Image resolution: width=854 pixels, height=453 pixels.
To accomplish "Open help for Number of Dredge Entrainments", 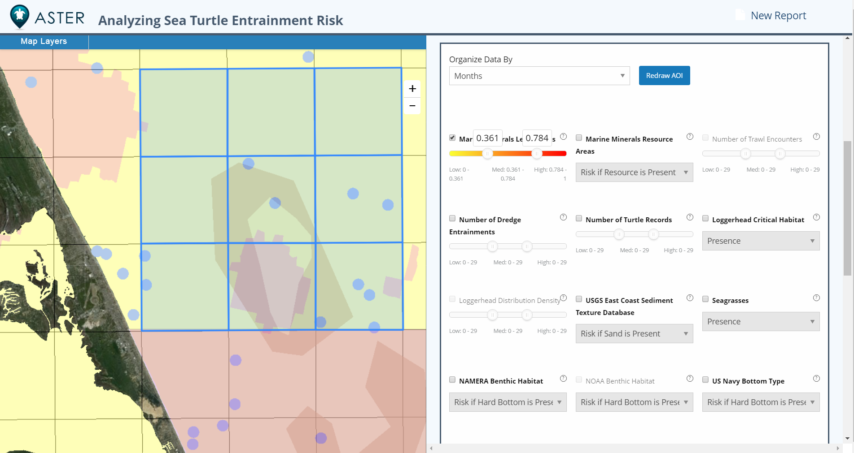I will (564, 217).
